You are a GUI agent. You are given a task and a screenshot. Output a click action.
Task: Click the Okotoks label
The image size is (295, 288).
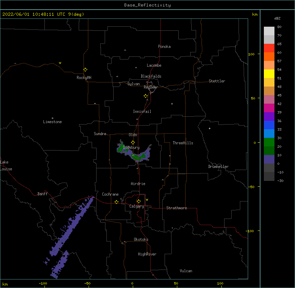point(141,239)
